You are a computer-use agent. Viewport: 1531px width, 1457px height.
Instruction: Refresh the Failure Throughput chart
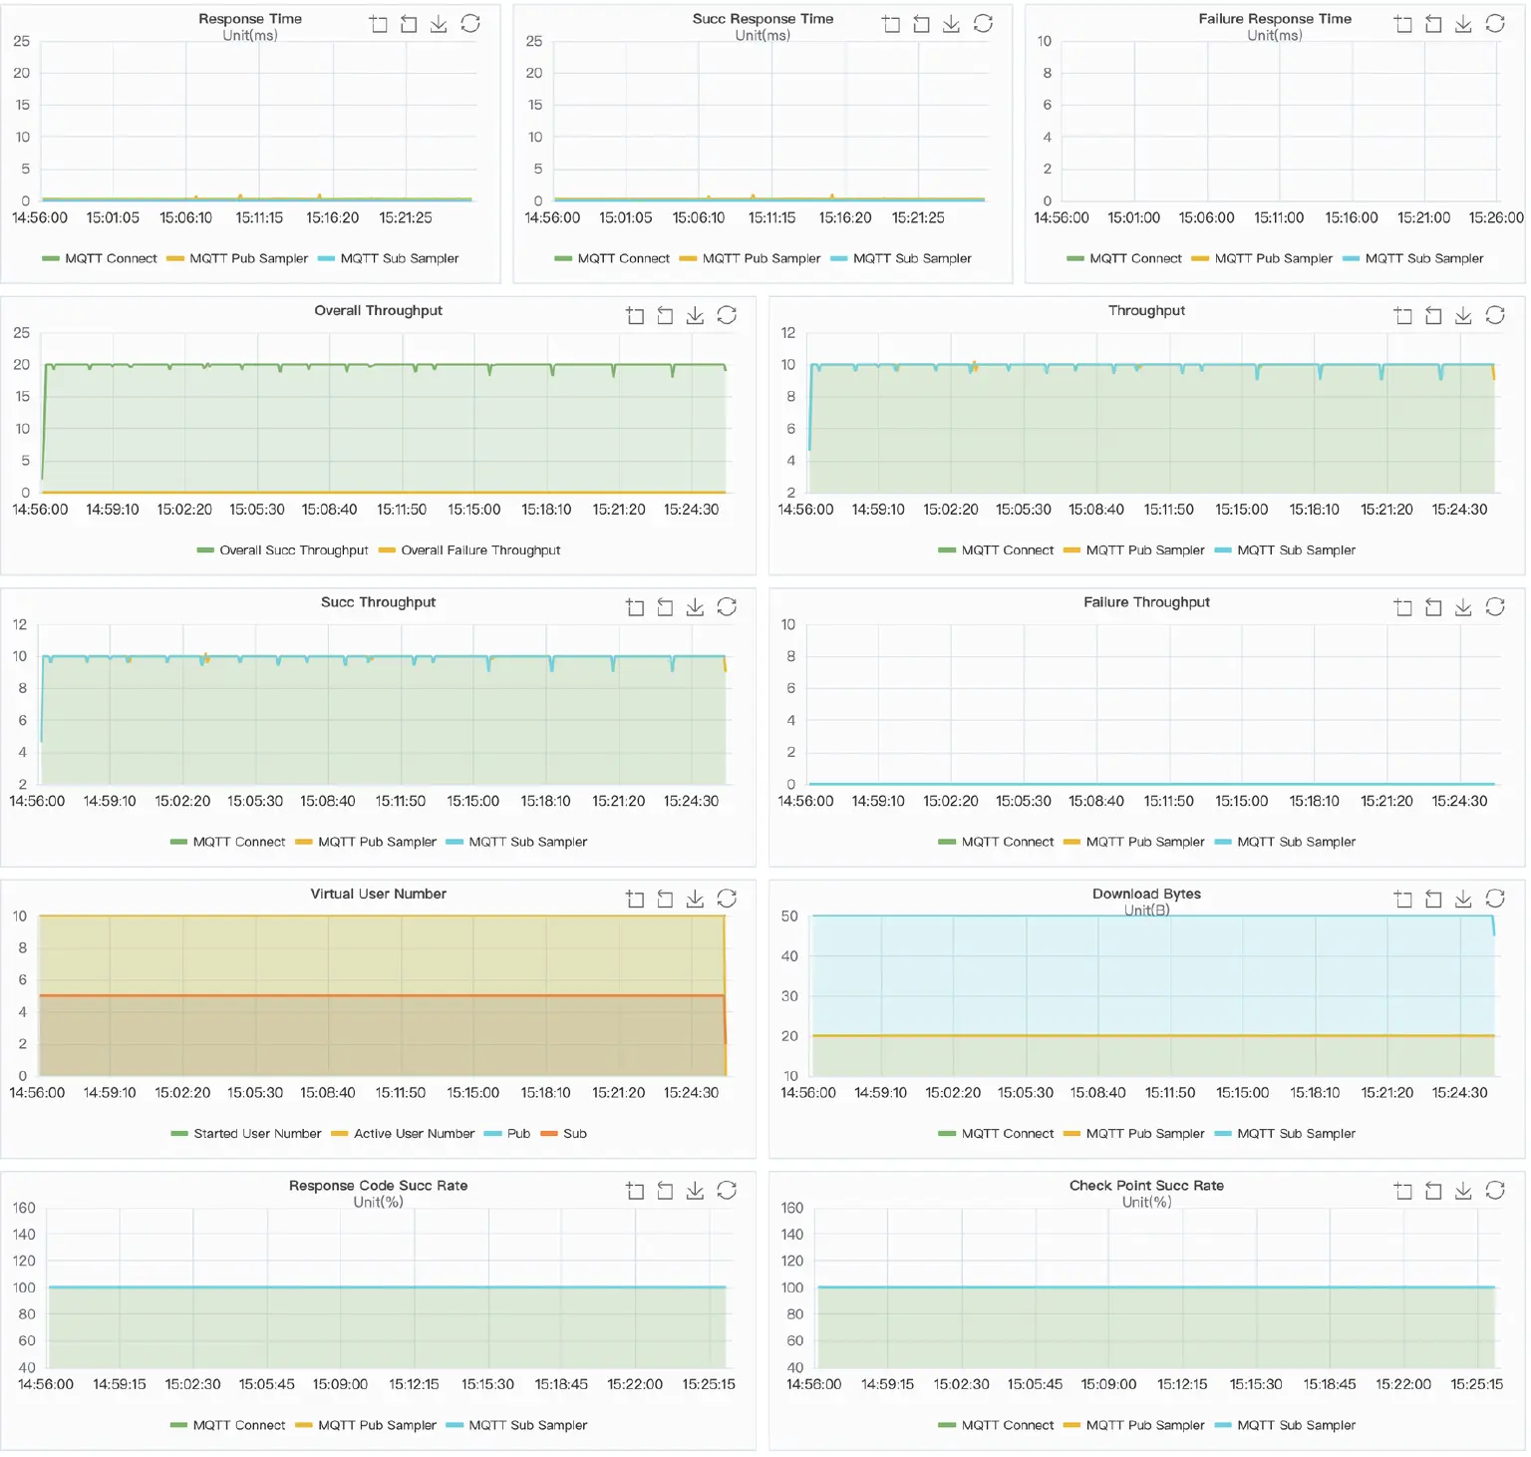coord(1495,606)
